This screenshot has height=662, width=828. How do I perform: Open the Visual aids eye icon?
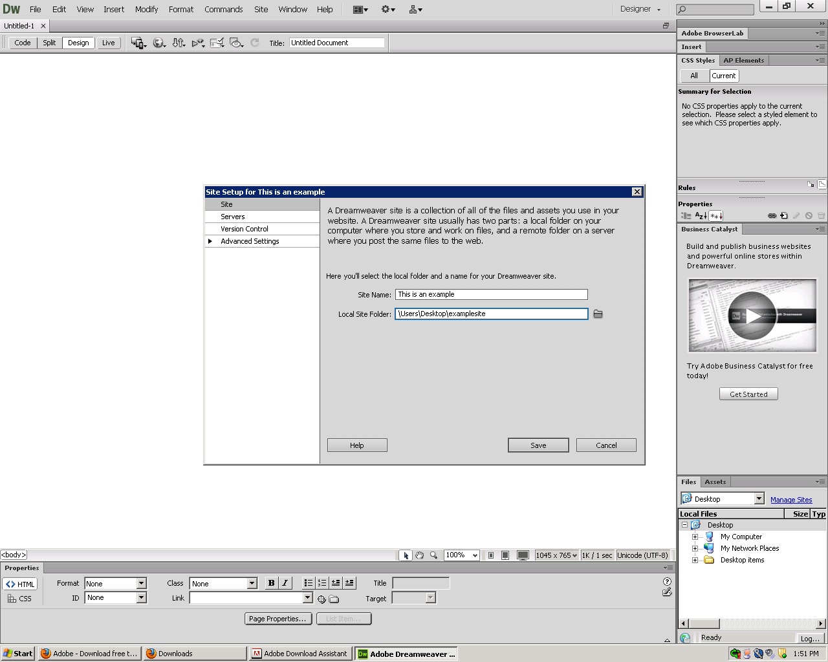(x=237, y=43)
